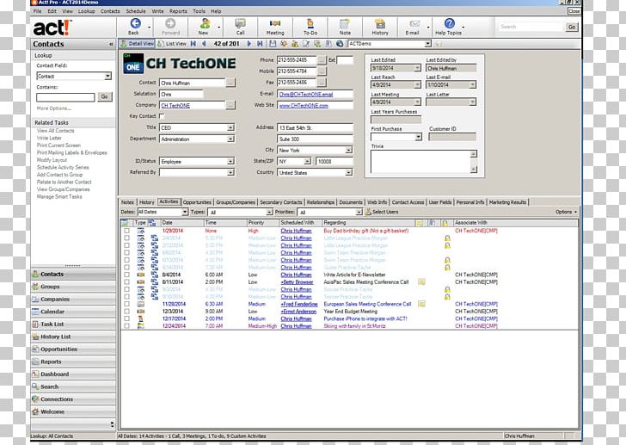Viewport: 626px width, 445px height.
Task: Open Connections in the navigation sidebar
Action: pyautogui.click(x=73, y=399)
